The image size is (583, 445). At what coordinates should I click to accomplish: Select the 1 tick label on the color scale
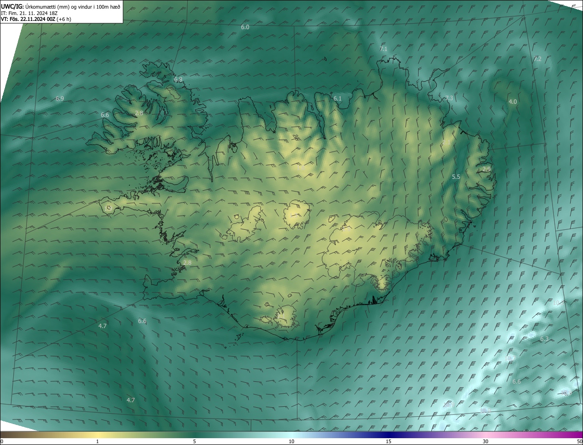pyautogui.click(x=97, y=441)
